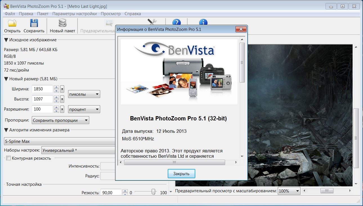Open the Пакет menu
The image size is (363, 206).
click(43, 13)
